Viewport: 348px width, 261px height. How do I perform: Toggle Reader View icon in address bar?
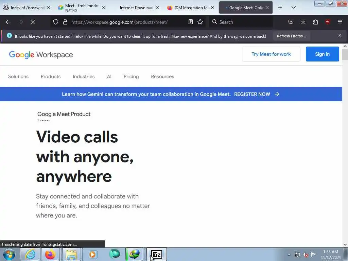(190, 22)
